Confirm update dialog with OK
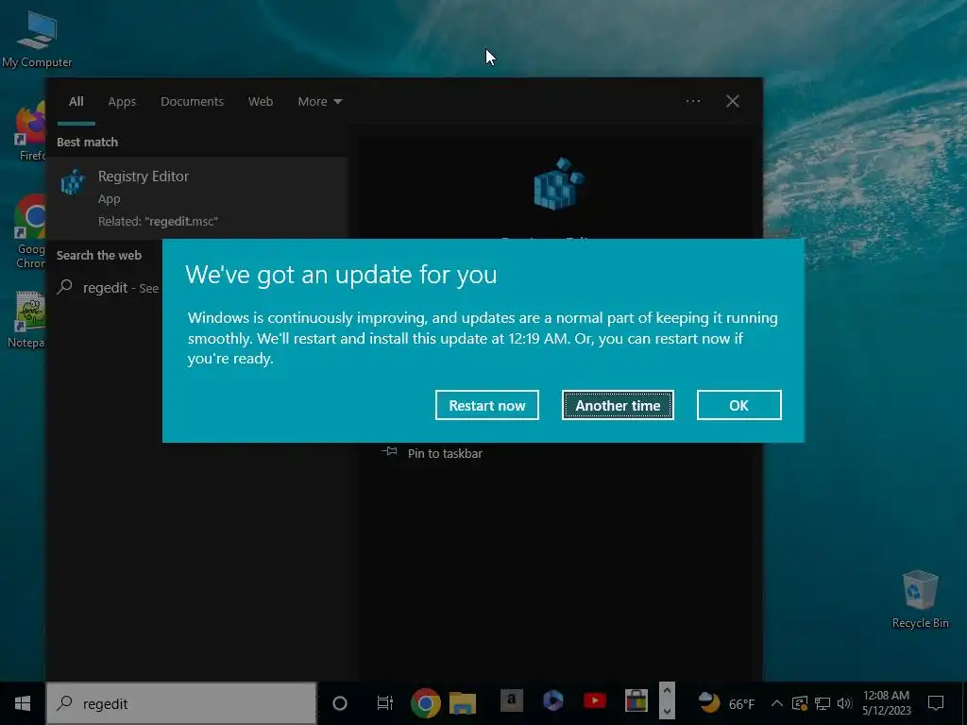 [x=738, y=405]
